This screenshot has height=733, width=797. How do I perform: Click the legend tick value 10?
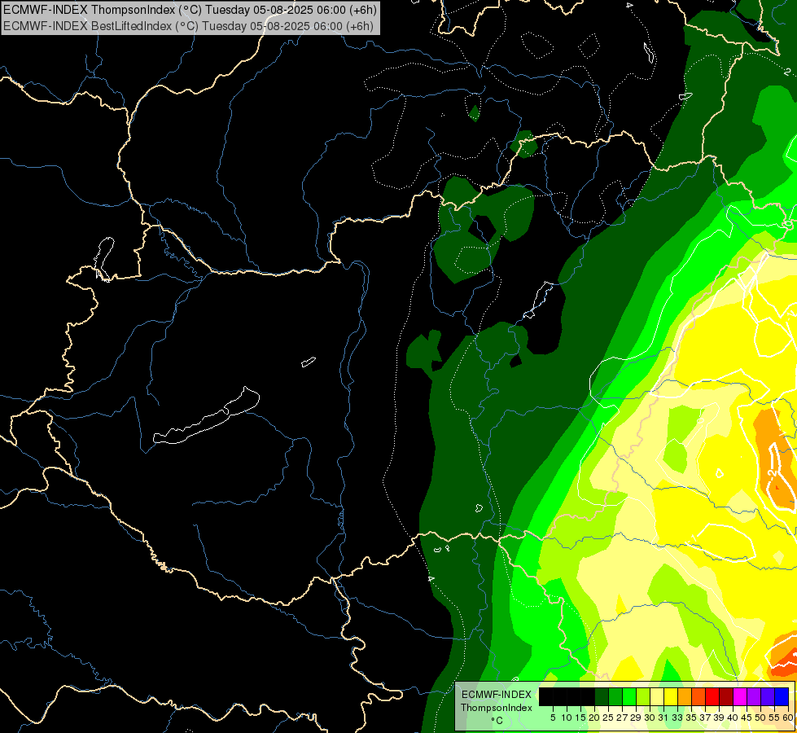(x=567, y=718)
